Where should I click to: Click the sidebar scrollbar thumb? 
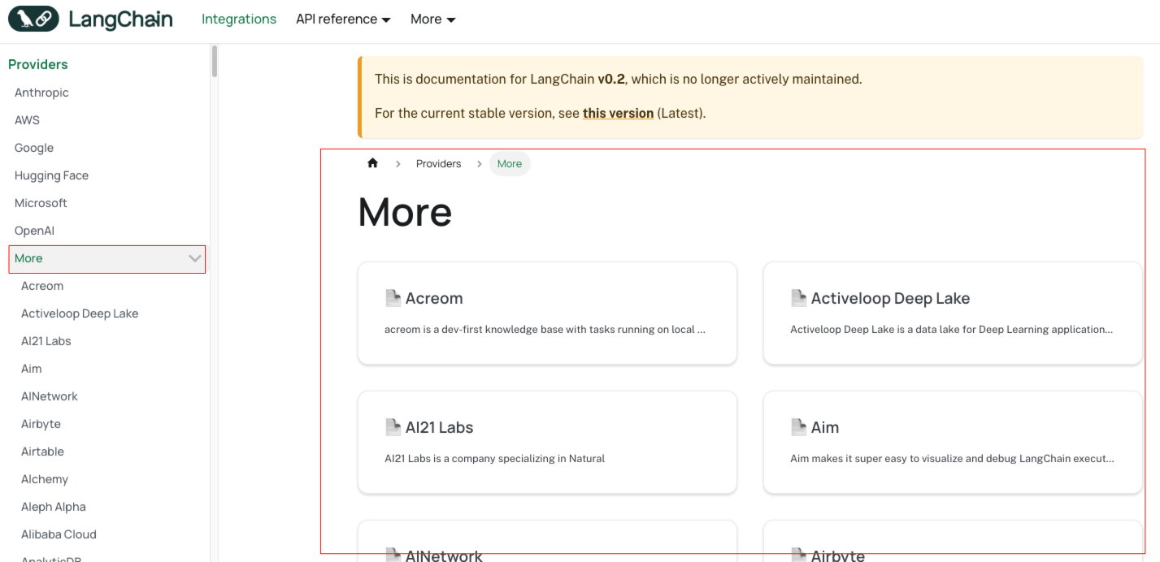(x=215, y=61)
